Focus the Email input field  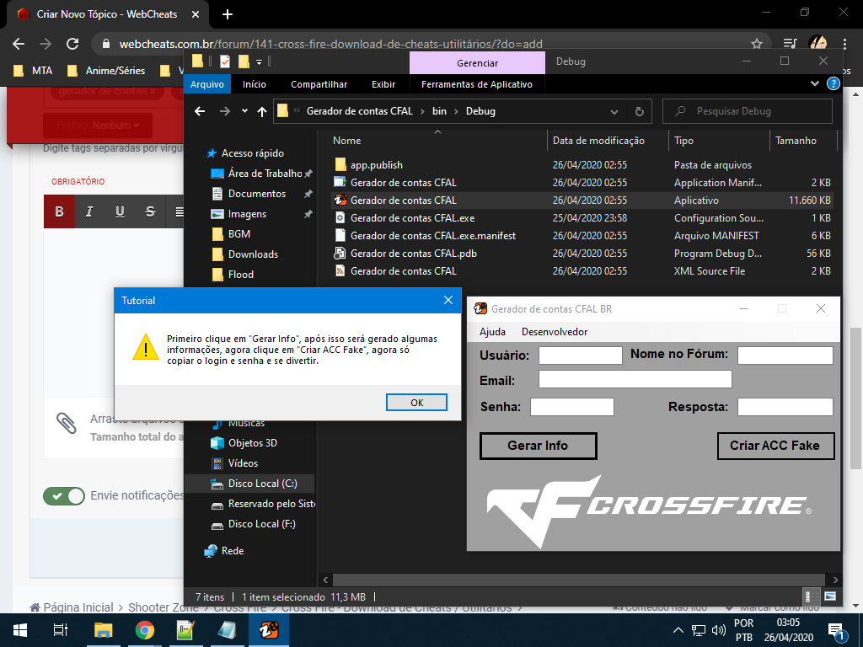coord(635,379)
